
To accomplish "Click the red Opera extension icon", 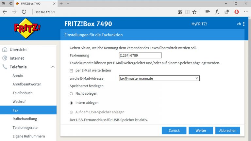I will tap(236, 12).
